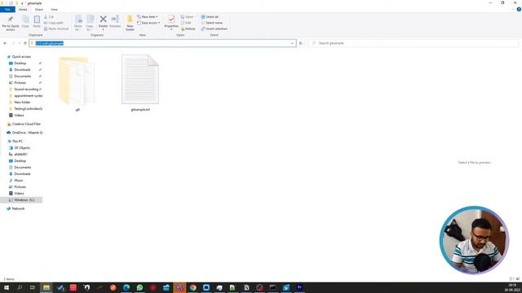This screenshot has width=522, height=293.
Task: Select the gitsample.txt file
Action: coord(140,83)
